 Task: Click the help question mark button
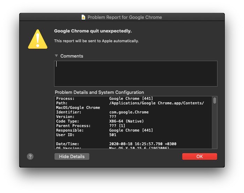click(30, 156)
